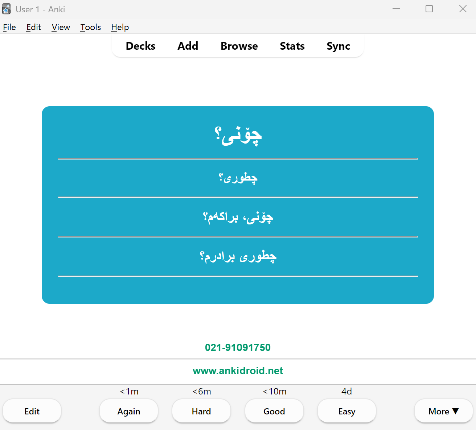Click the Edit button at bottom left

(32, 411)
